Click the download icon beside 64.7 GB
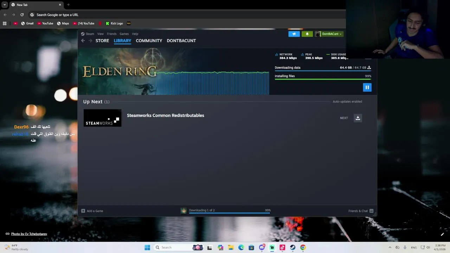The height and width of the screenshot is (253, 450). click(369, 67)
